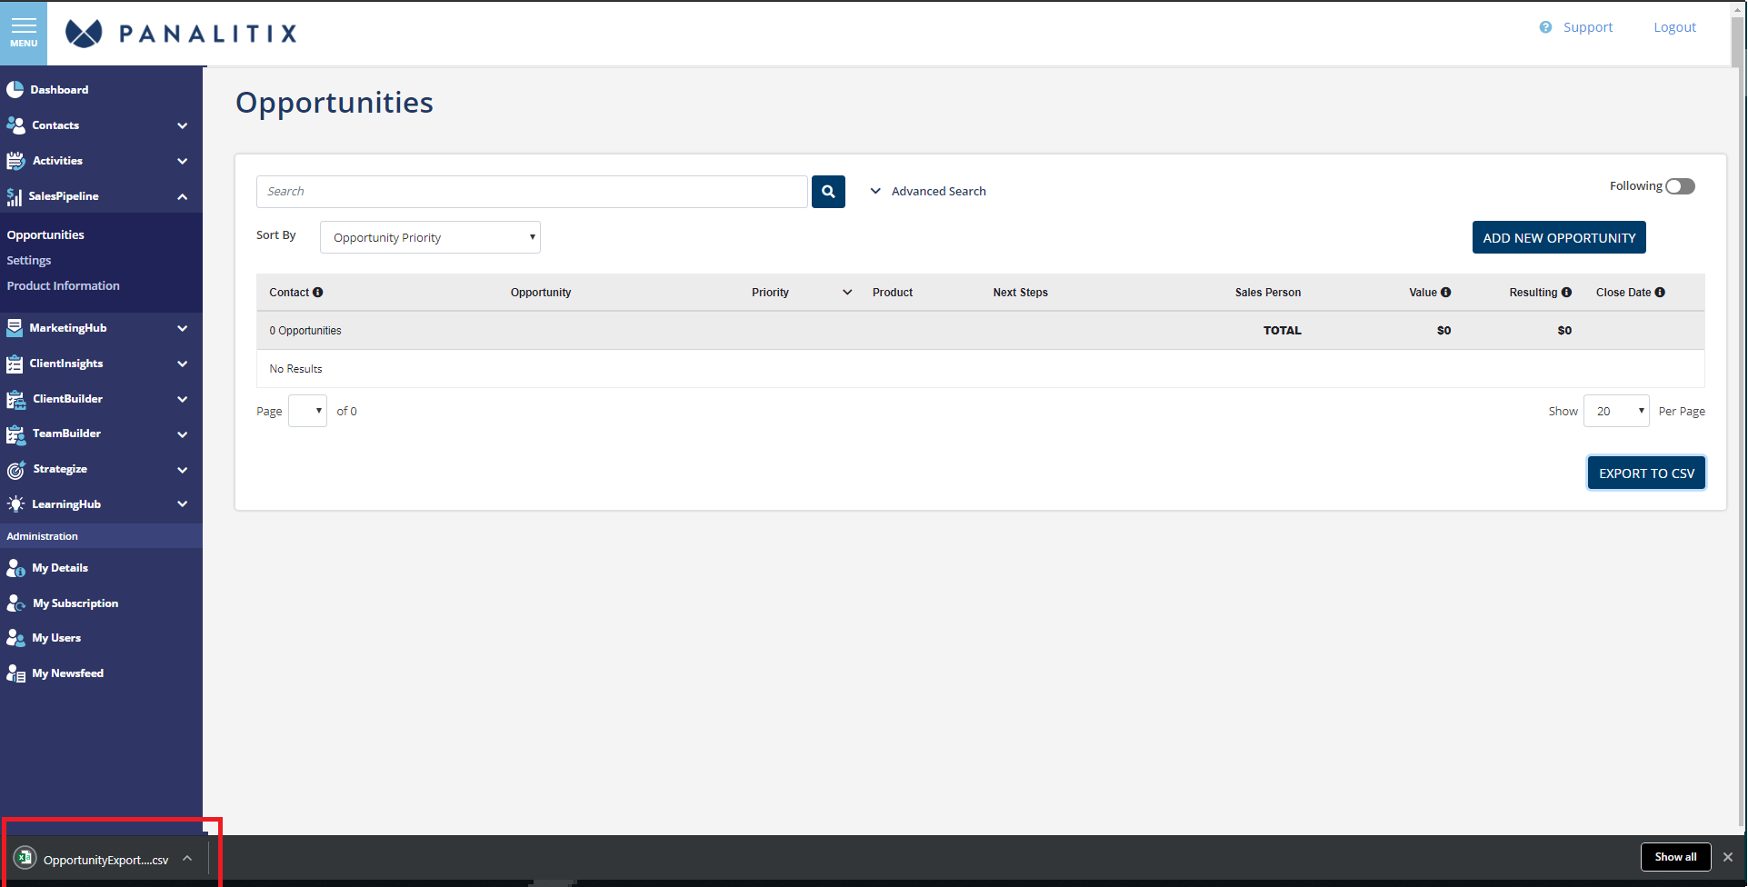Screen dimensions: 1748x887
Task: Open Product Information page
Action: [64, 285]
